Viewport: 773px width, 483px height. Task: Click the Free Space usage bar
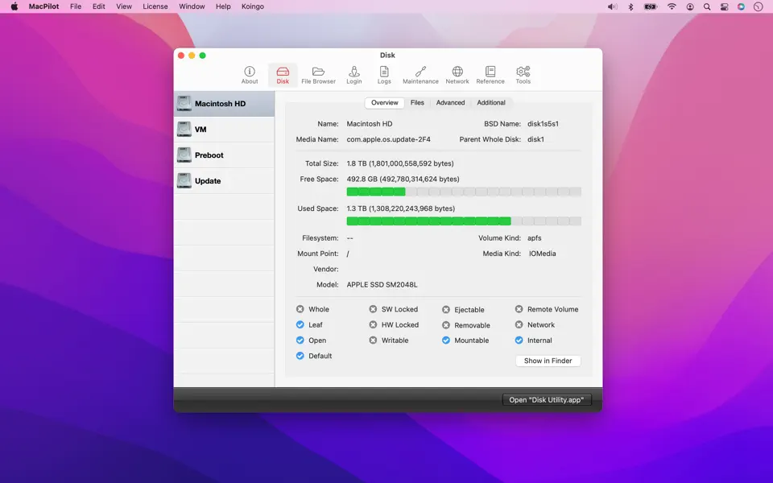[464, 192]
